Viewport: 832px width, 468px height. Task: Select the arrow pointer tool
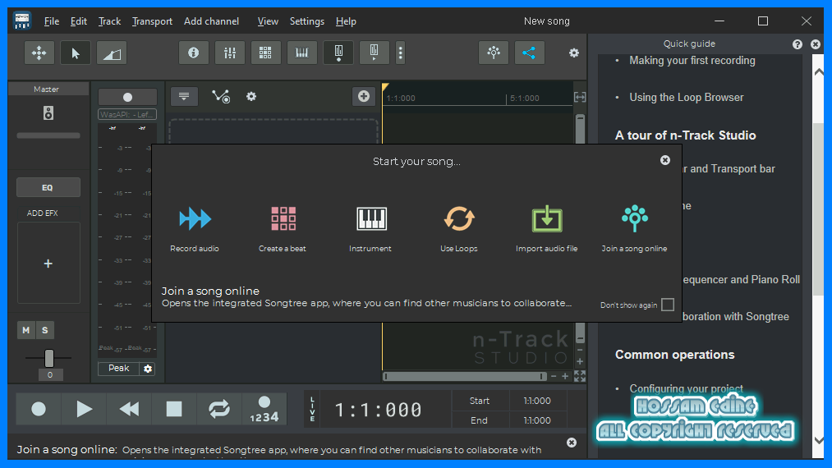coord(76,53)
